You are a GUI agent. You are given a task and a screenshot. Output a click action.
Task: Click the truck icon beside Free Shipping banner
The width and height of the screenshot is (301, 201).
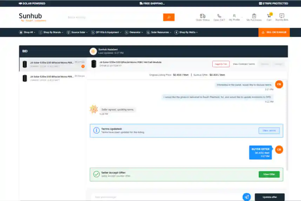141,3
